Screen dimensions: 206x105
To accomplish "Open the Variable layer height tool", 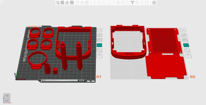I will point(87,3).
